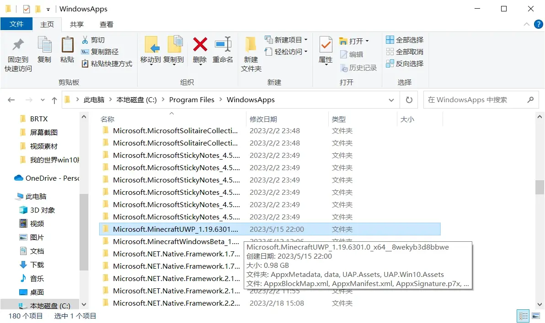Viewport: 545px width, 323px height.
Task: Click the New Folder icon
Action: click(251, 44)
